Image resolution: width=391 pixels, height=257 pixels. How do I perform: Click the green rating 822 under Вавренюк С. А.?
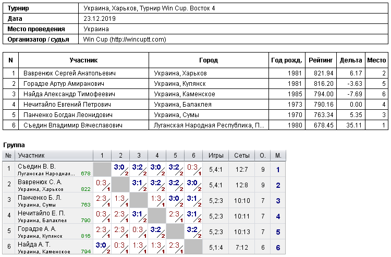pyautogui.click(x=85, y=189)
